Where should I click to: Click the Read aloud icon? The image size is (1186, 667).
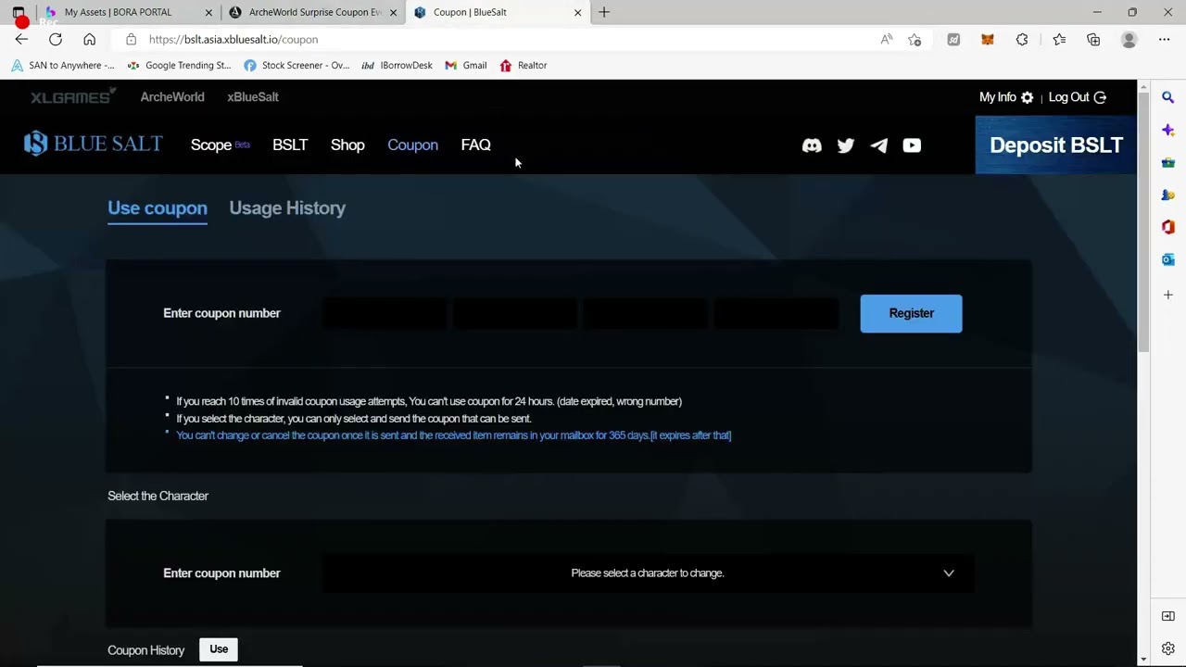(x=887, y=39)
